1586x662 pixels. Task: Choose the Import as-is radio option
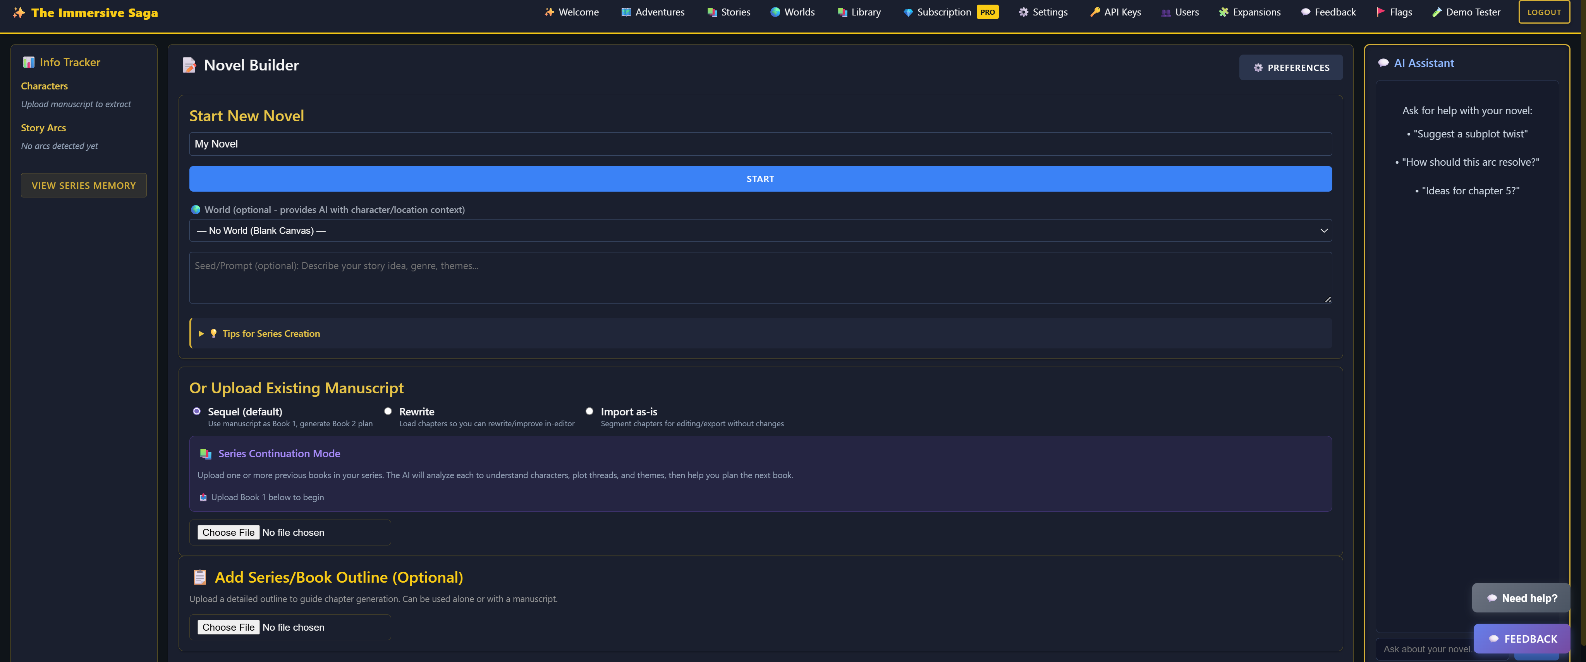589,411
